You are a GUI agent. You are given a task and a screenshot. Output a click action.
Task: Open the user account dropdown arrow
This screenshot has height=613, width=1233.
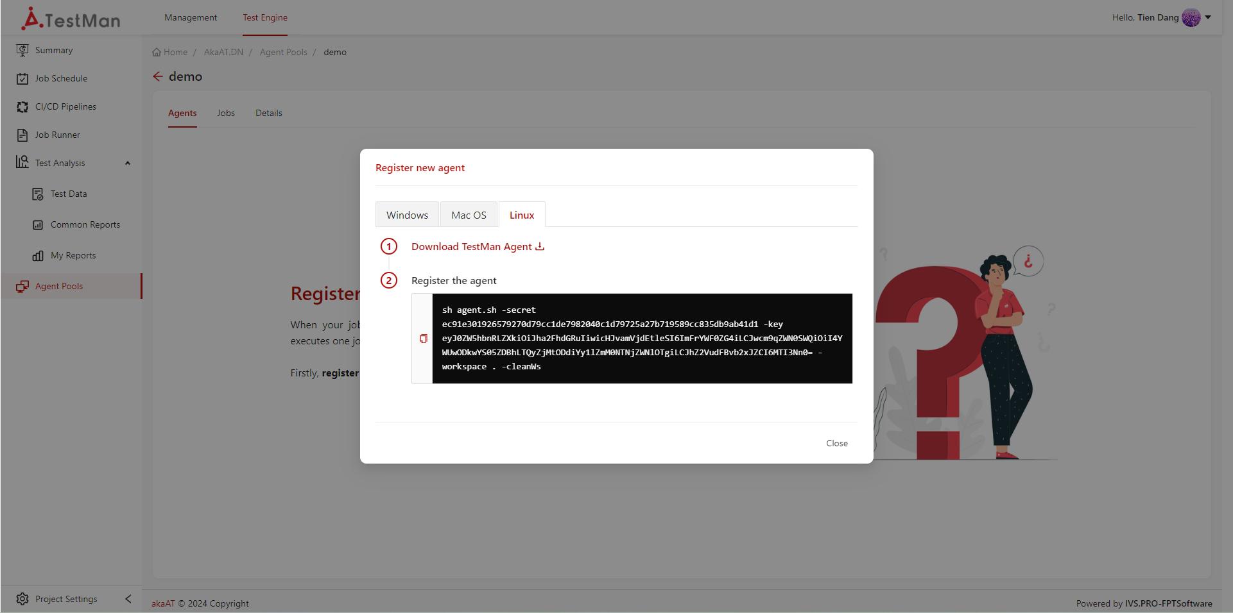tap(1208, 17)
